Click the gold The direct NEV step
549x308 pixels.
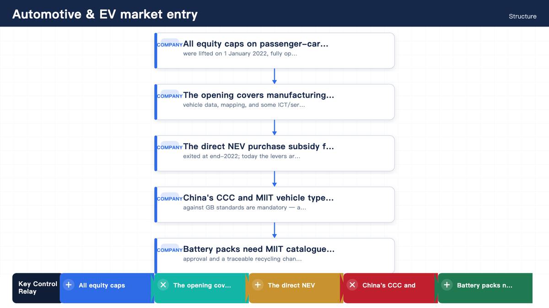click(296, 288)
